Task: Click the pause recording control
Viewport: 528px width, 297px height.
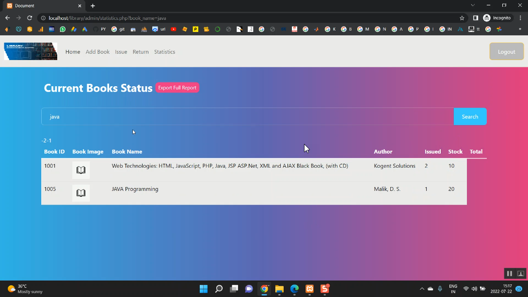Action: tap(510, 274)
